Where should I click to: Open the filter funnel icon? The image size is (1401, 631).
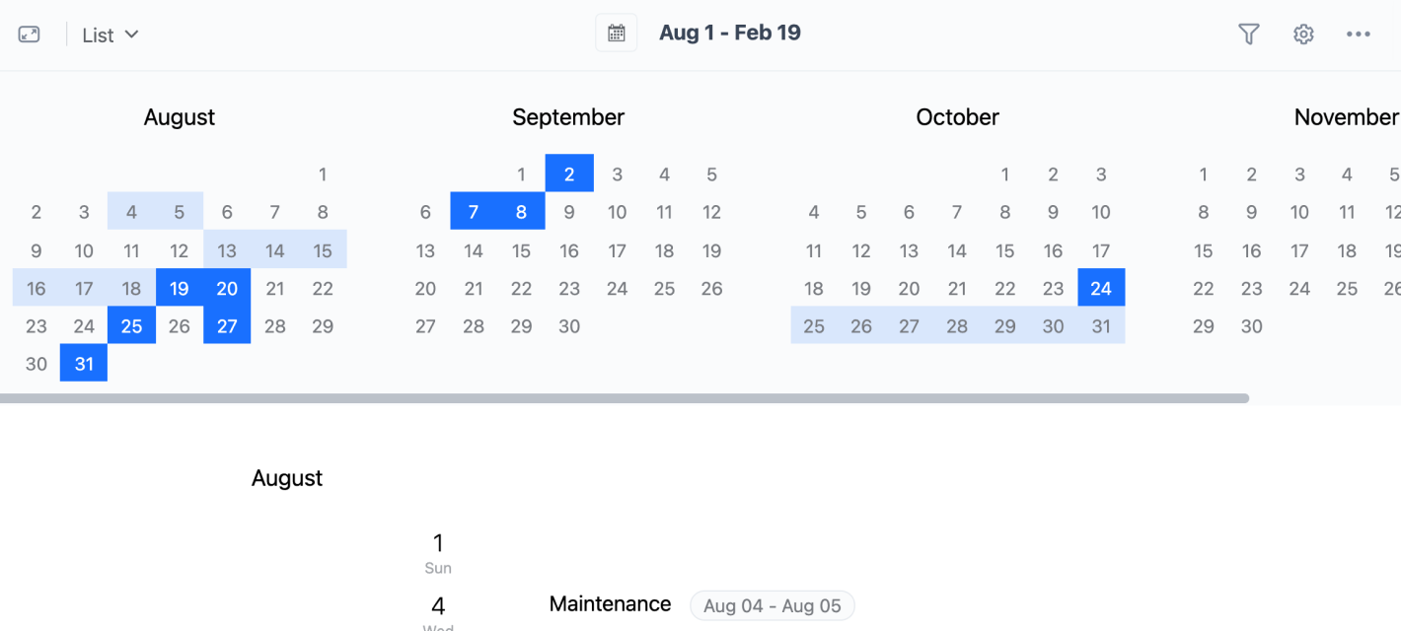click(x=1249, y=35)
